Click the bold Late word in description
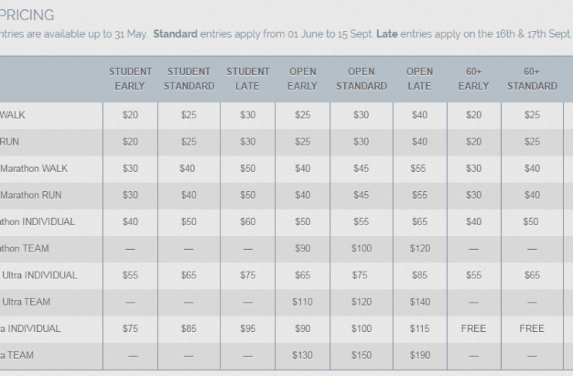Image resolution: width=573 pixels, height=376 pixels. pyautogui.click(x=387, y=34)
